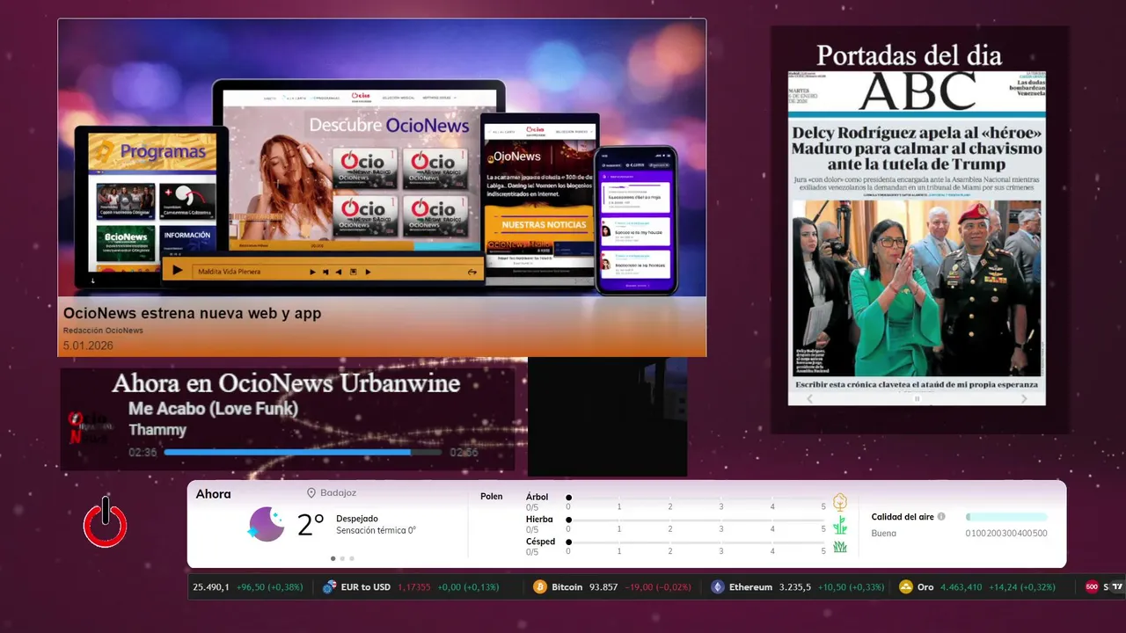The height and width of the screenshot is (633, 1126).
Task: Click the 'Ahora' weather label
Action: [214, 494]
